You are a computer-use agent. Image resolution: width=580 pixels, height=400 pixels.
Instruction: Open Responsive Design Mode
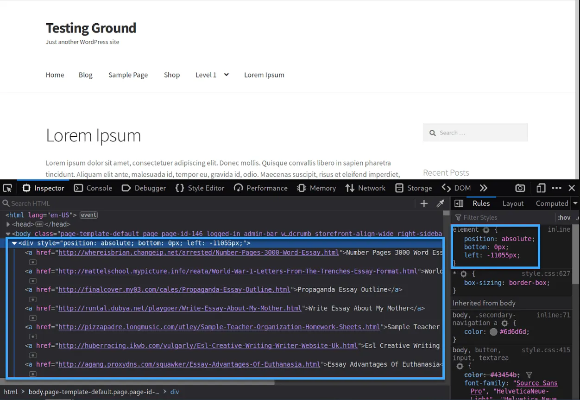tap(541, 188)
